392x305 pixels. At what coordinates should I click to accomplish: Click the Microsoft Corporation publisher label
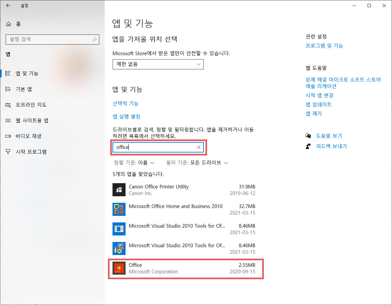(154, 272)
